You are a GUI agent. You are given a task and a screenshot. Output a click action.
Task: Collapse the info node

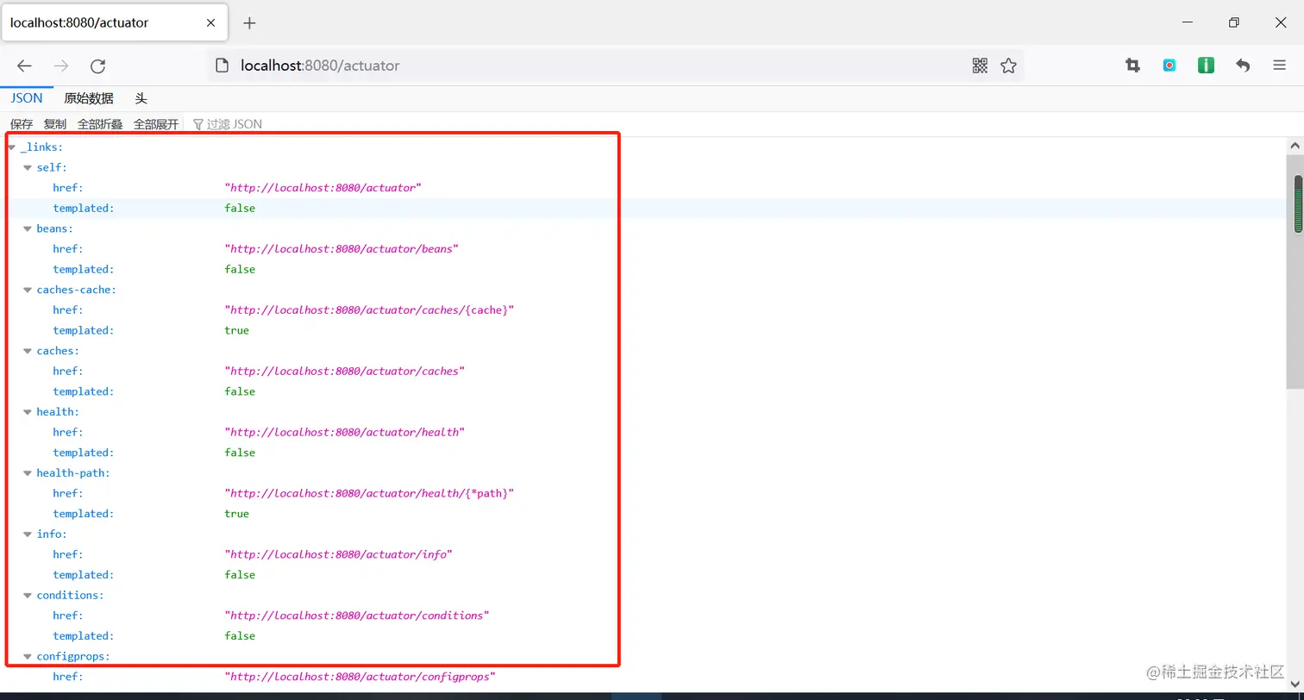click(28, 535)
